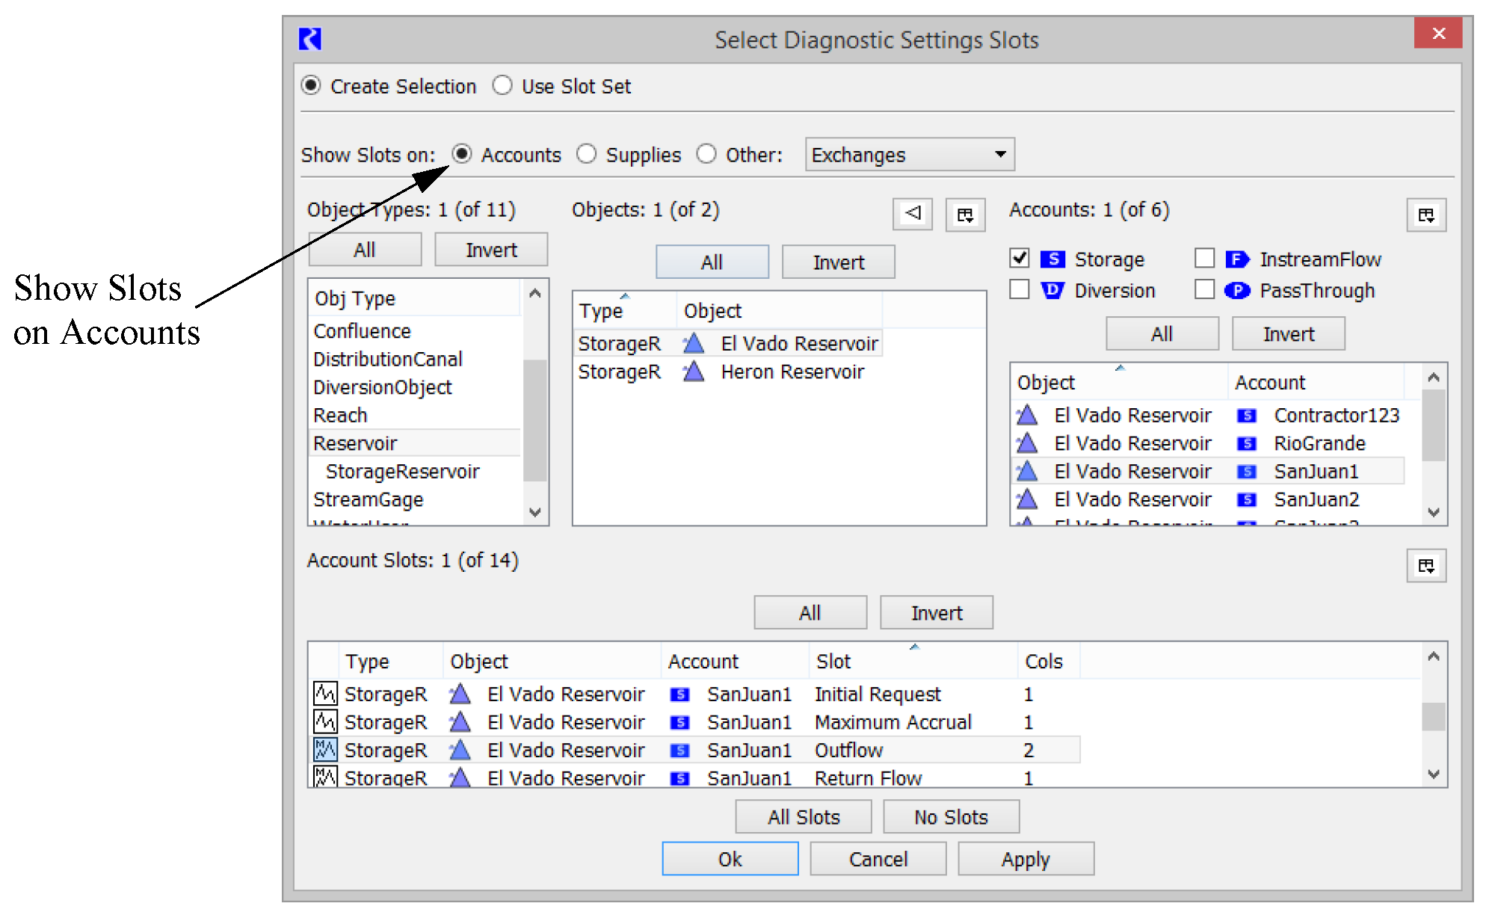The image size is (1492, 924).
Task: Click the reservoir icon beside Heron Reservoir
Action: (694, 372)
